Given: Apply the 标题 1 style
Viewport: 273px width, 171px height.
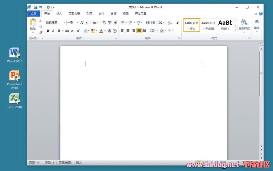Looking at the screenshot, I should coord(225,25).
